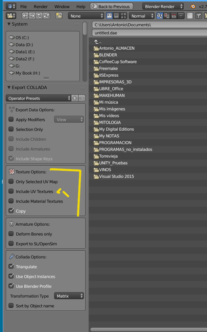Create a new directory icon

tap(59, 16)
